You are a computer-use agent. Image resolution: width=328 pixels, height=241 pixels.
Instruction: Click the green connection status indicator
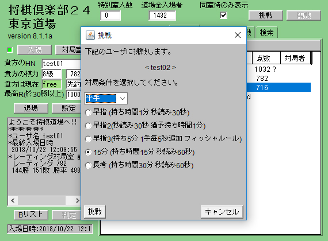point(10,50)
